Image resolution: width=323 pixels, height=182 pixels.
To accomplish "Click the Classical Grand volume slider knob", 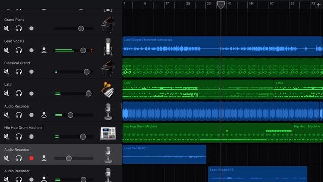I will coord(87,72).
